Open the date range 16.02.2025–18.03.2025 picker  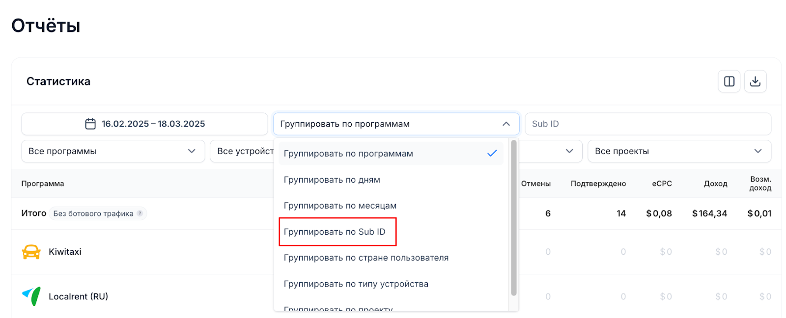pyautogui.click(x=153, y=124)
